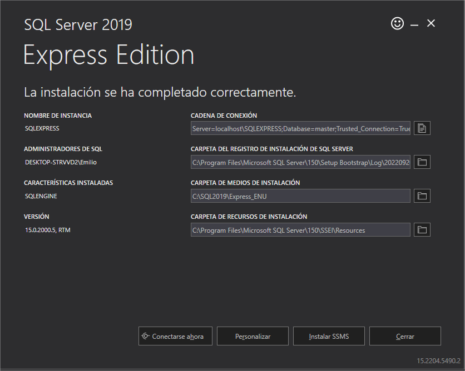Click the Express Edition heading
465x371 pixels.
[109, 56]
